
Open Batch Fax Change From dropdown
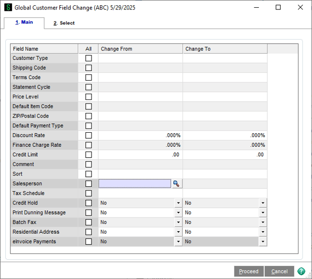[178, 222]
